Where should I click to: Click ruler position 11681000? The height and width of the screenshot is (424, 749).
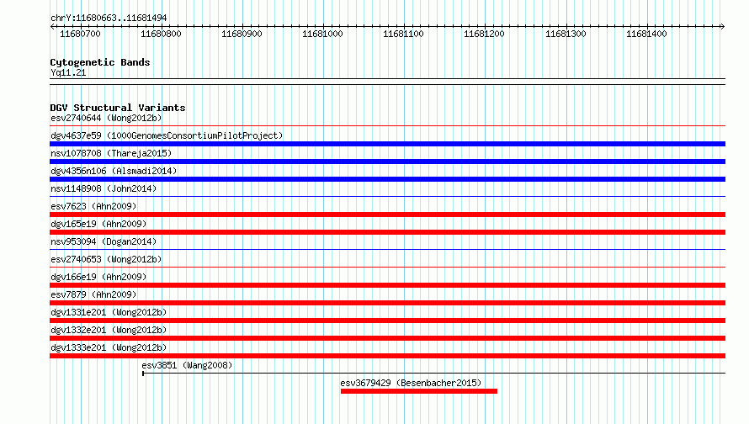pyautogui.click(x=322, y=34)
